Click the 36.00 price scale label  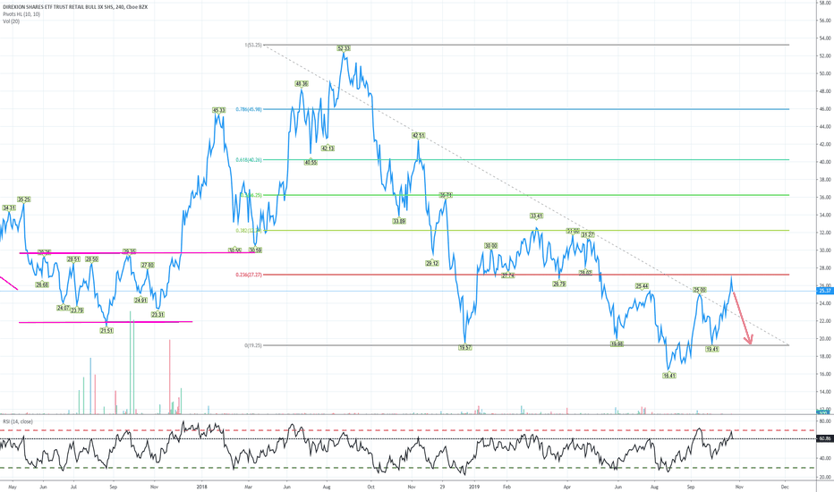[824, 198]
